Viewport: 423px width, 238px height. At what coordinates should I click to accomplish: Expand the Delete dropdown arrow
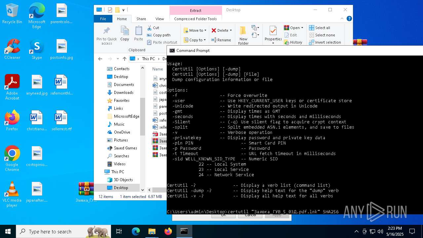[231, 30]
